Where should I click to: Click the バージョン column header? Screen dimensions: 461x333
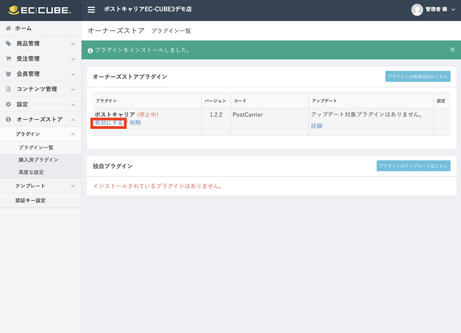click(215, 101)
